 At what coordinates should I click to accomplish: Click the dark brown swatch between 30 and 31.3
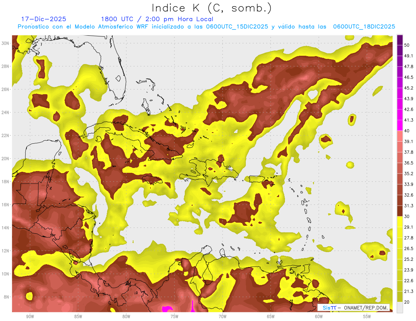pyautogui.click(x=400, y=211)
